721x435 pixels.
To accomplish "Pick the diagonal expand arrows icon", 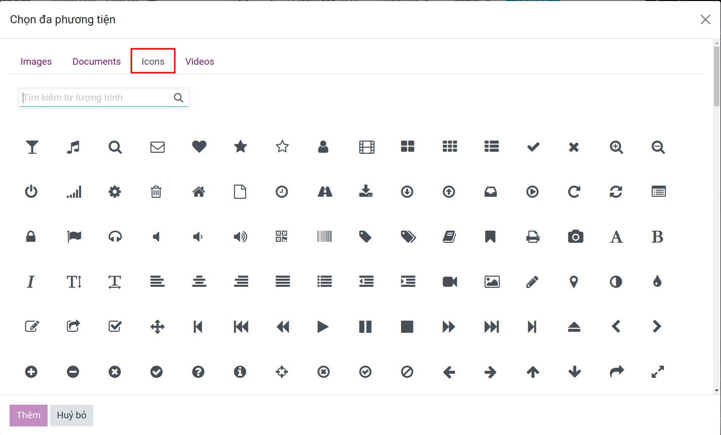I will click(657, 372).
